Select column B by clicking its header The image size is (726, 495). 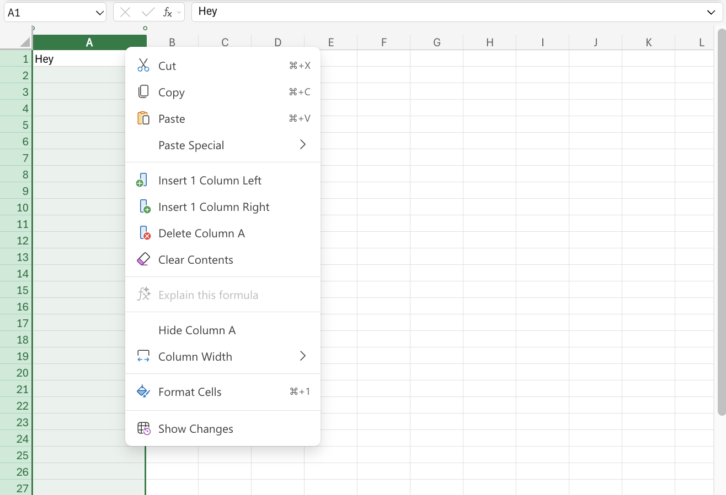(172, 42)
